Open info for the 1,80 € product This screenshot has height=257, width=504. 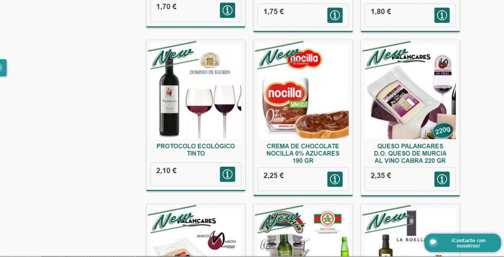click(x=442, y=15)
